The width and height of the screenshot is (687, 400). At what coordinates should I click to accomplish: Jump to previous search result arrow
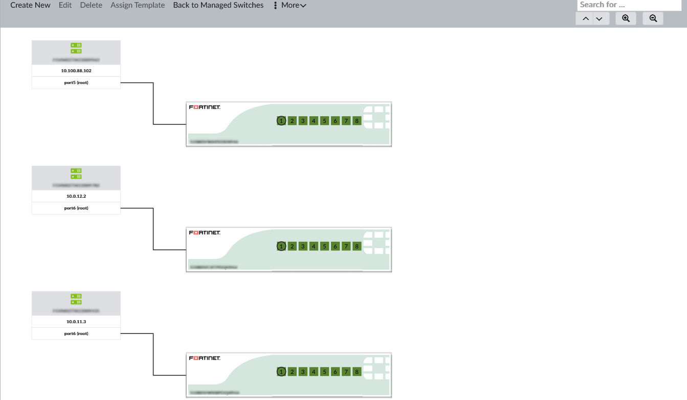pos(586,18)
